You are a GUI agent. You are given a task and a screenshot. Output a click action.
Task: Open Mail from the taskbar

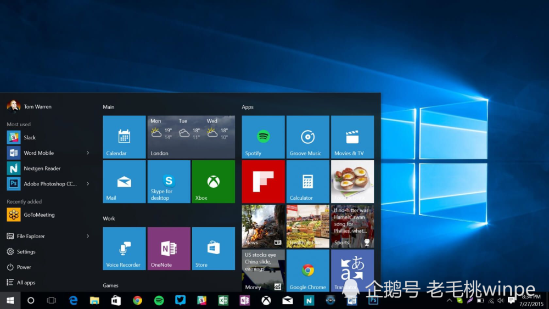288,300
